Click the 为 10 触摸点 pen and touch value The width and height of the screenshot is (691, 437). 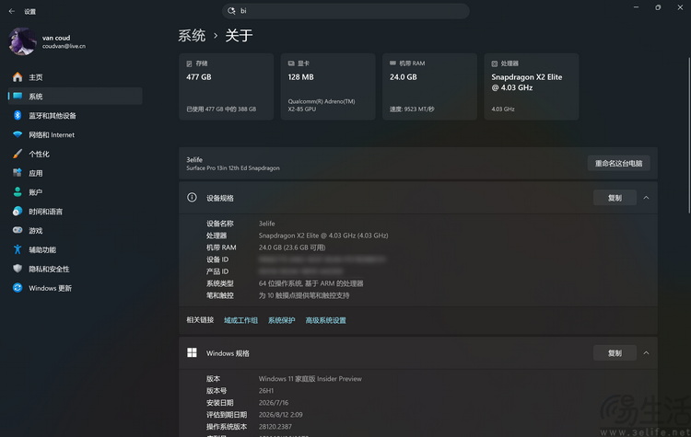[304, 295]
